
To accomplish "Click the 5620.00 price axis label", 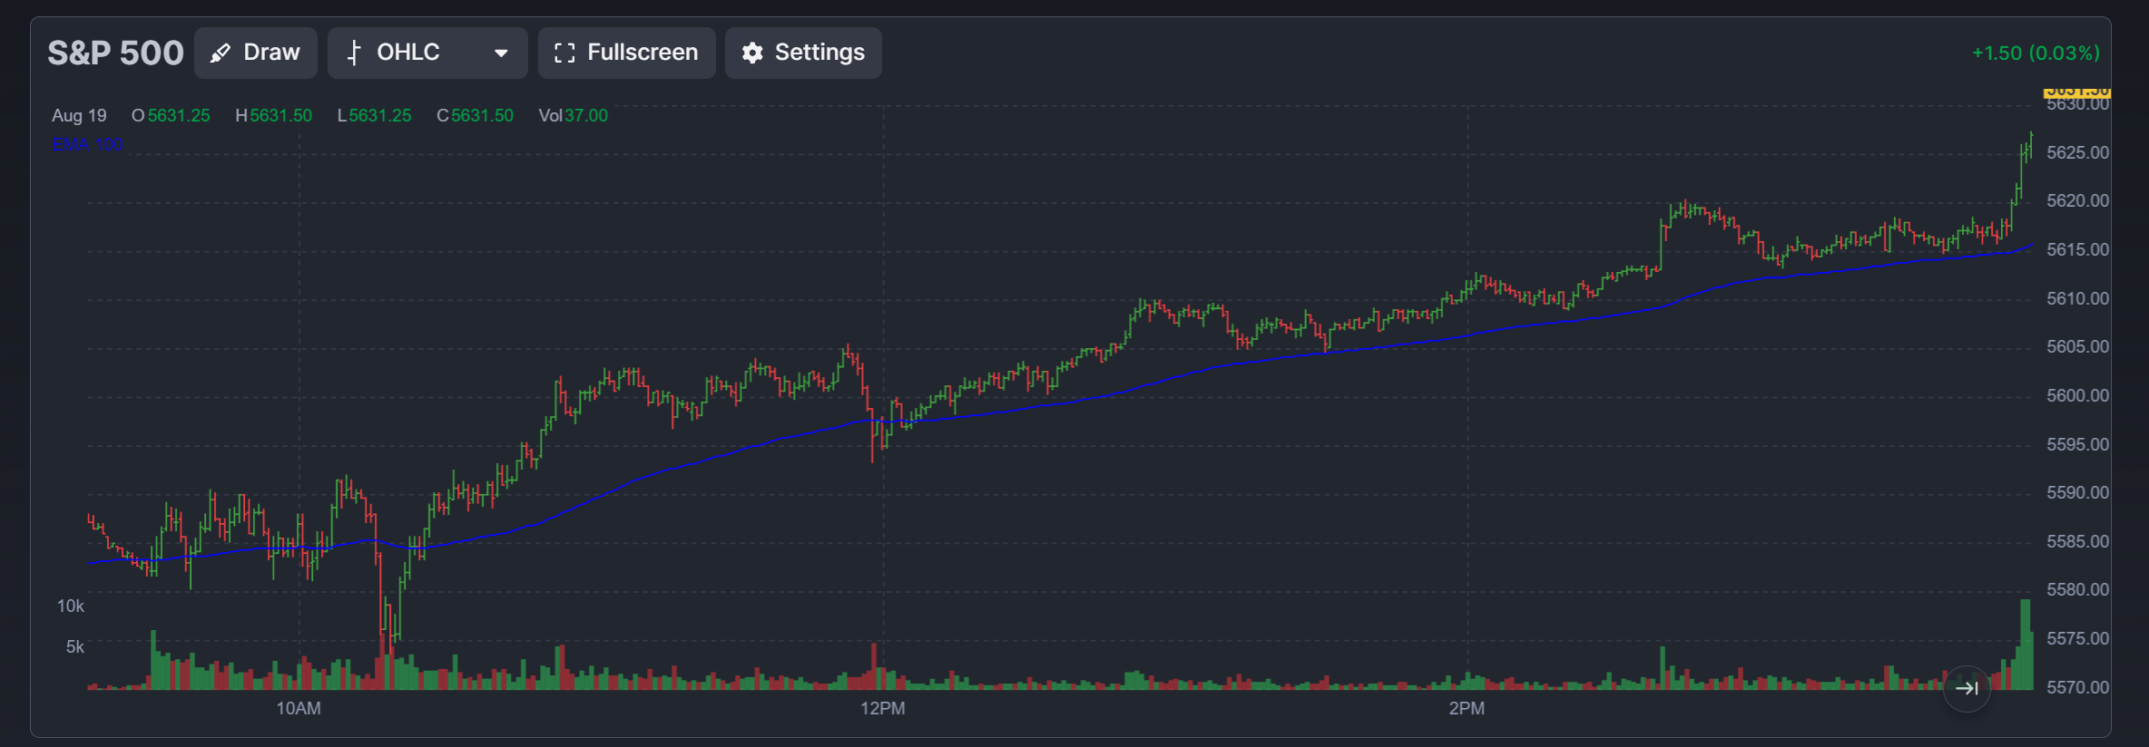I will [2078, 200].
